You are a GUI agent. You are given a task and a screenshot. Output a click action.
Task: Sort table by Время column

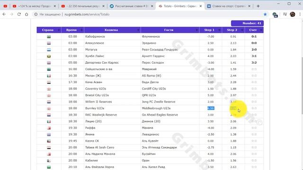72,30
